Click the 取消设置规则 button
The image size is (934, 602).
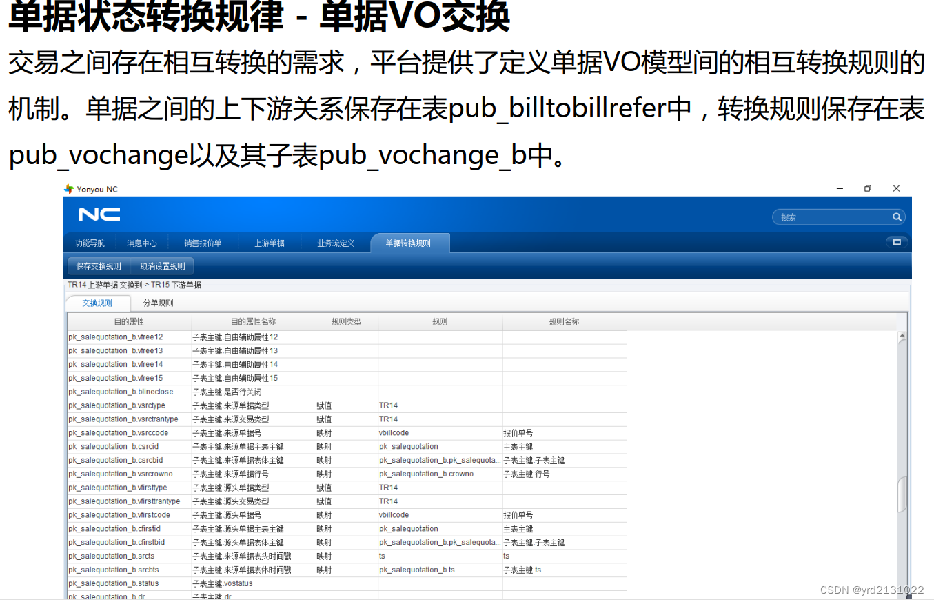point(163,266)
